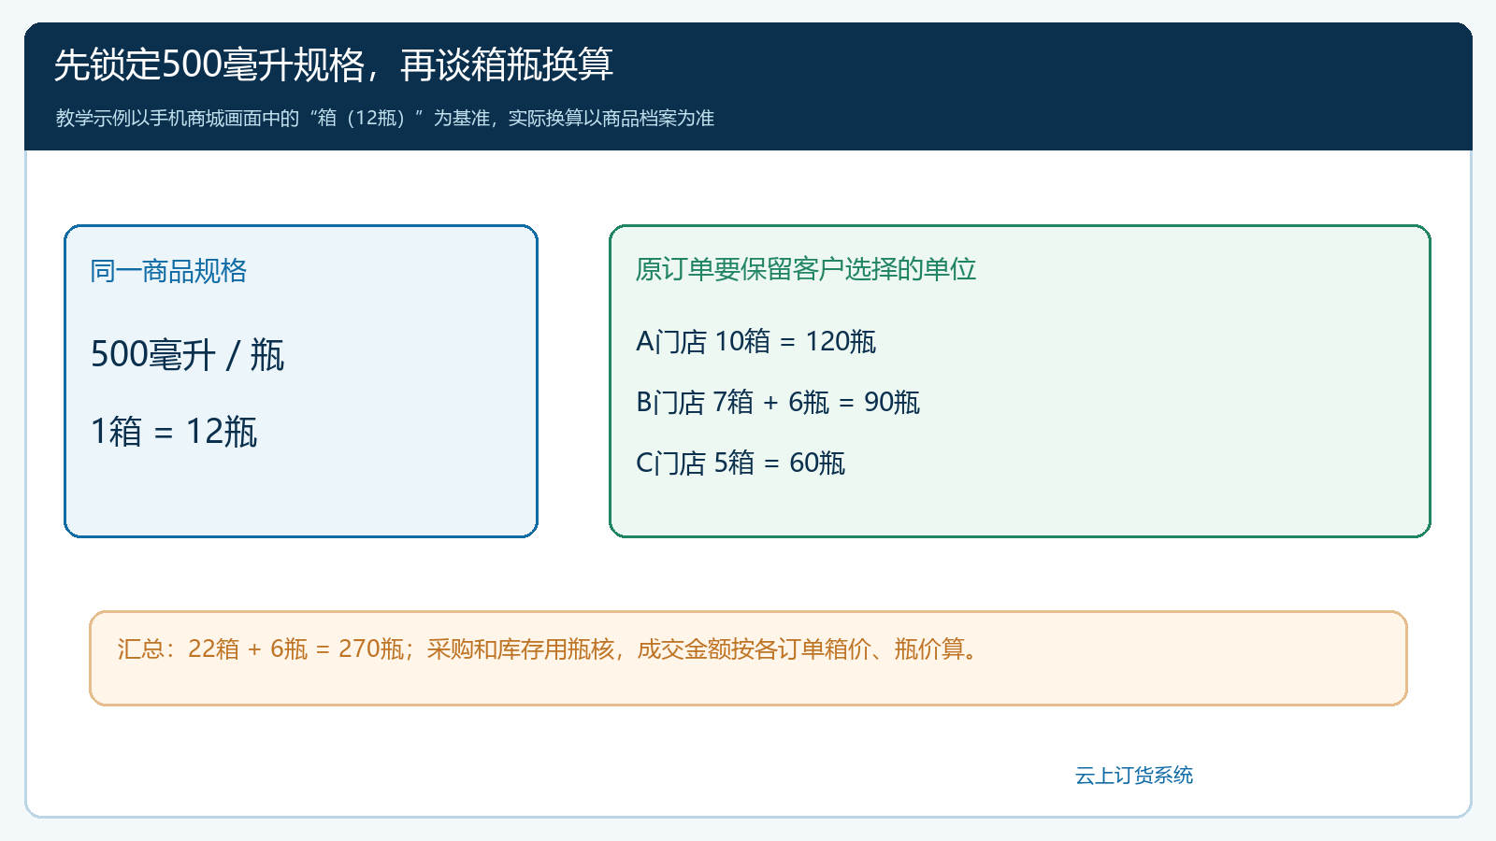Select the text 500毫升 / 瓶
Screen dimensions: 1496x841
(x=187, y=355)
